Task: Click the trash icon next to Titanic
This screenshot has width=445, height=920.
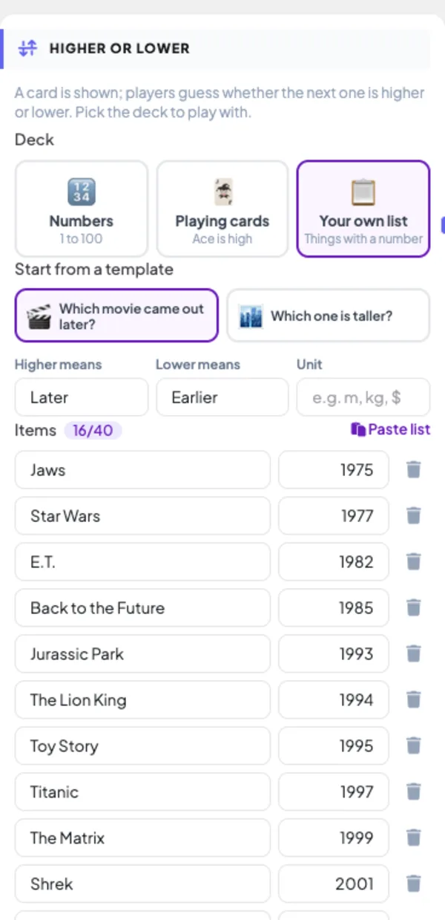Action: (x=414, y=792)
